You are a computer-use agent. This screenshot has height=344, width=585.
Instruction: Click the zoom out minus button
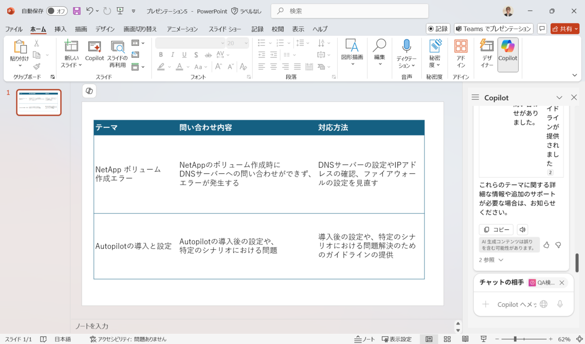tap(497, 339)
